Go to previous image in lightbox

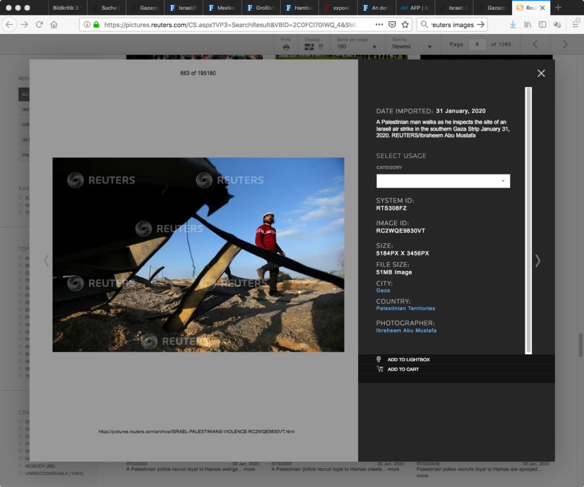click(x=47, y=261)
